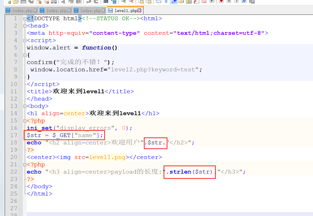
Task: Select the Paste icon on the toolbar
Action: 80,2
